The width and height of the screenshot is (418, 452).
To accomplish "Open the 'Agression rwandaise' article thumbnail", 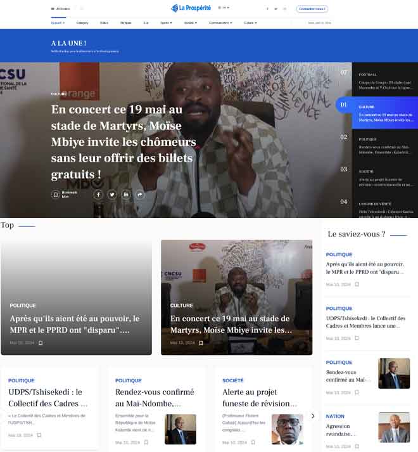I will pos(394,427).
